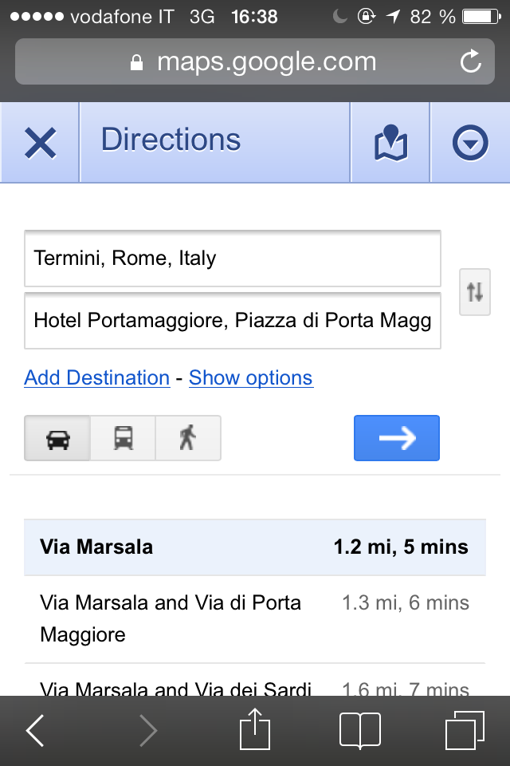Edit the Termini, Rome, Italy field
The width and height of the screenshot is (510, 766).
[233, 259]
